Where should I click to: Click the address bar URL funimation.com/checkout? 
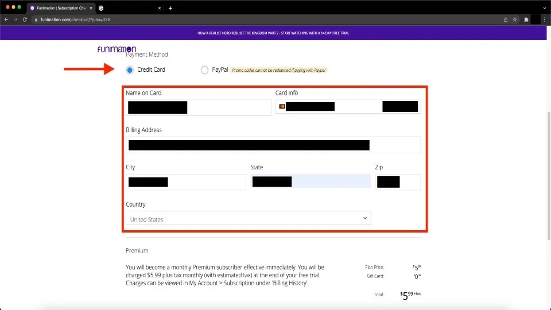click(x=75, y=20)
